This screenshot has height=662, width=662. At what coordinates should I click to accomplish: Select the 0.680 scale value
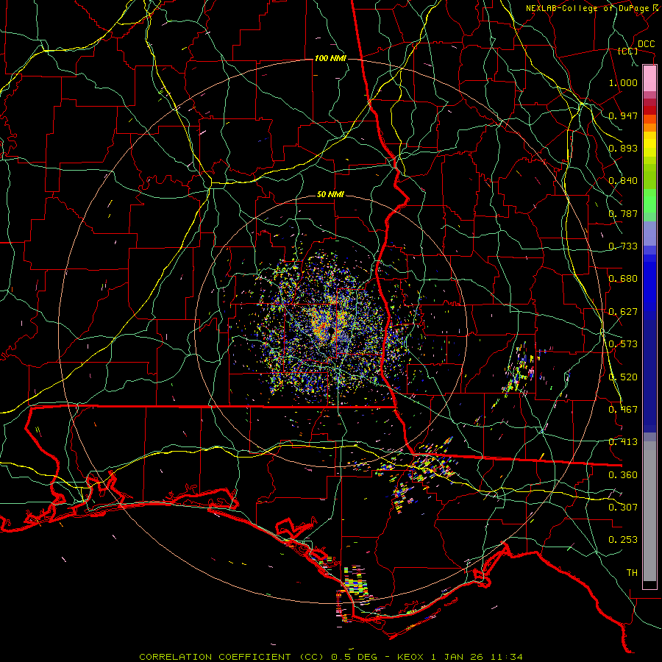click(x=623, y=279)
